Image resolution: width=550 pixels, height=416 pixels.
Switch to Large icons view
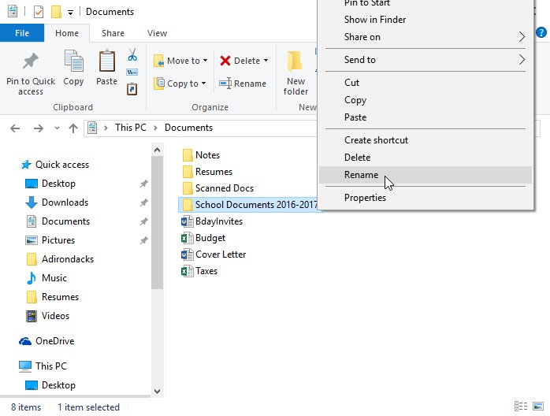538,407
